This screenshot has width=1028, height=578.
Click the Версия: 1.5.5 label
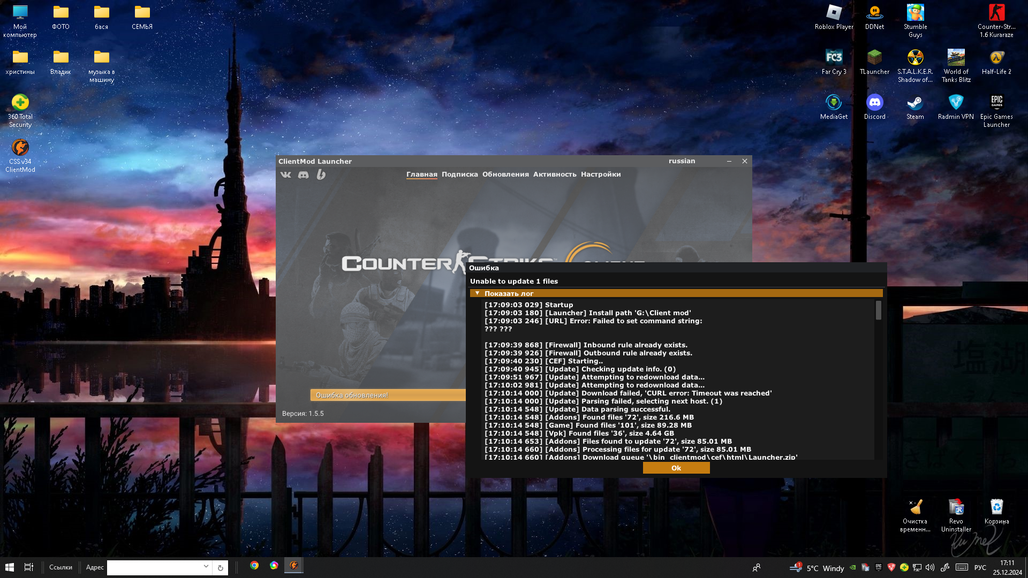point(303,414)
